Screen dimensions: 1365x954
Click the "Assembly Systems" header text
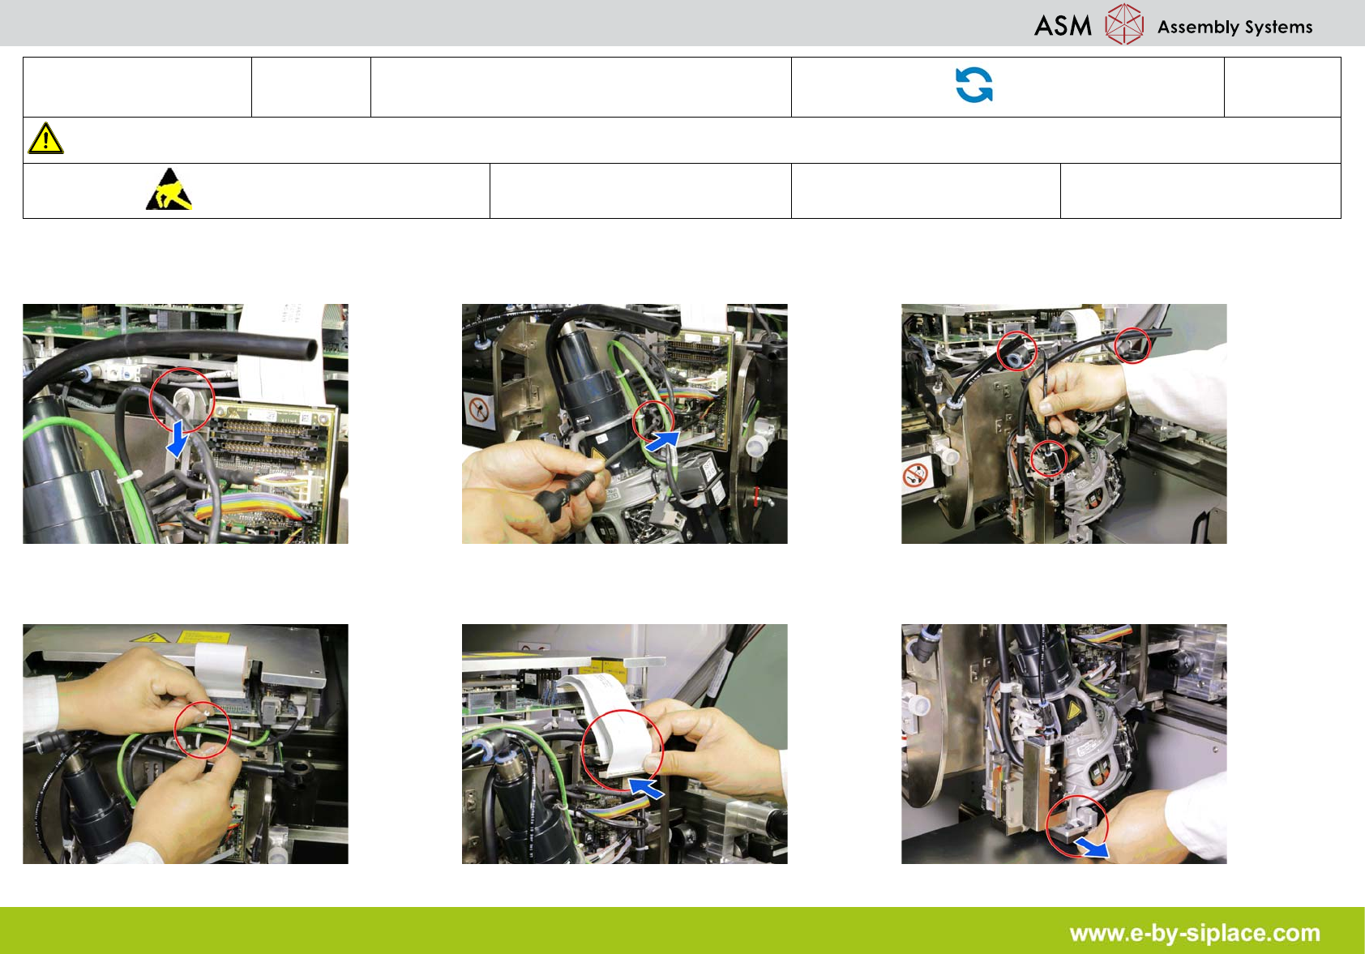[1234, 27]
